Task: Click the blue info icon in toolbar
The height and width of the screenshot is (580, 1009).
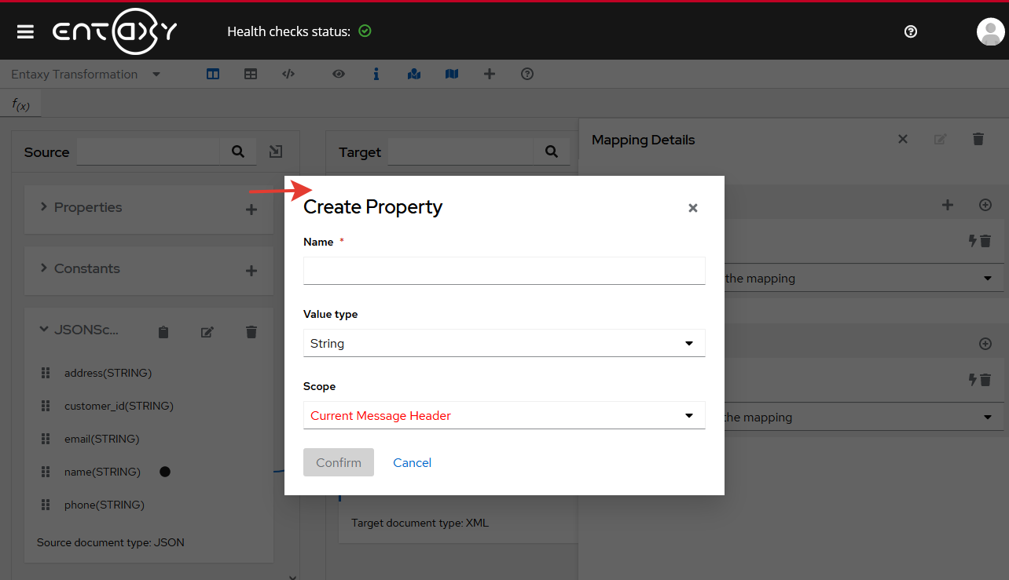Action: pos(376,74)
